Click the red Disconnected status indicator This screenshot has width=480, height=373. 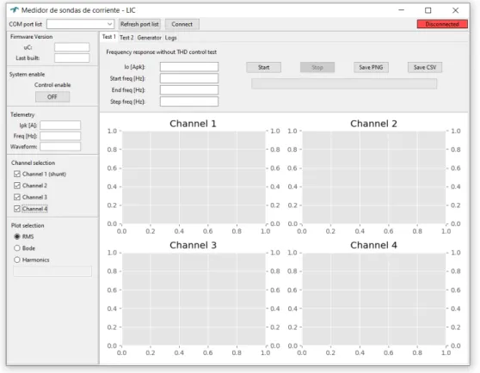point(442,24)
